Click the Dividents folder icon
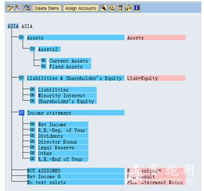The image size is (204, 191). click(x=32, y=135)
